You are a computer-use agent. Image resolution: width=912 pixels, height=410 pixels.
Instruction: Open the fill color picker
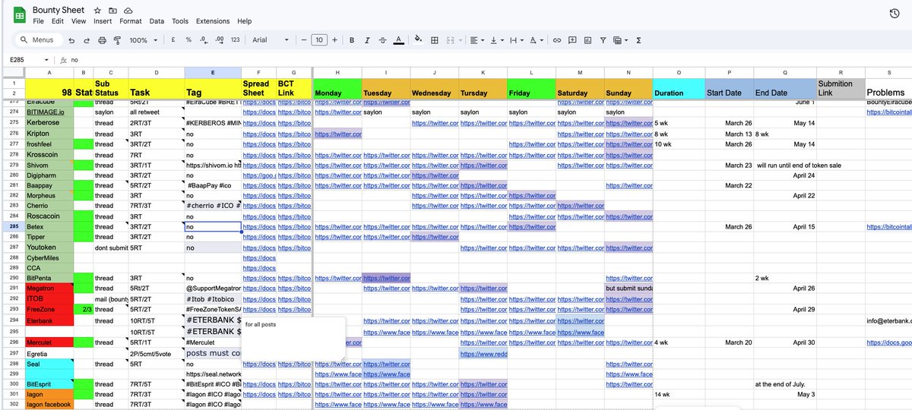(418, 39)
